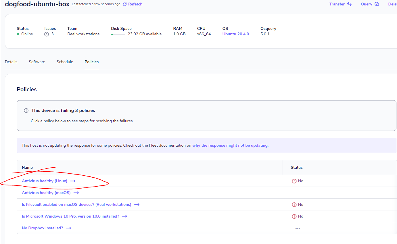Click the disk space usage bar

118,34
